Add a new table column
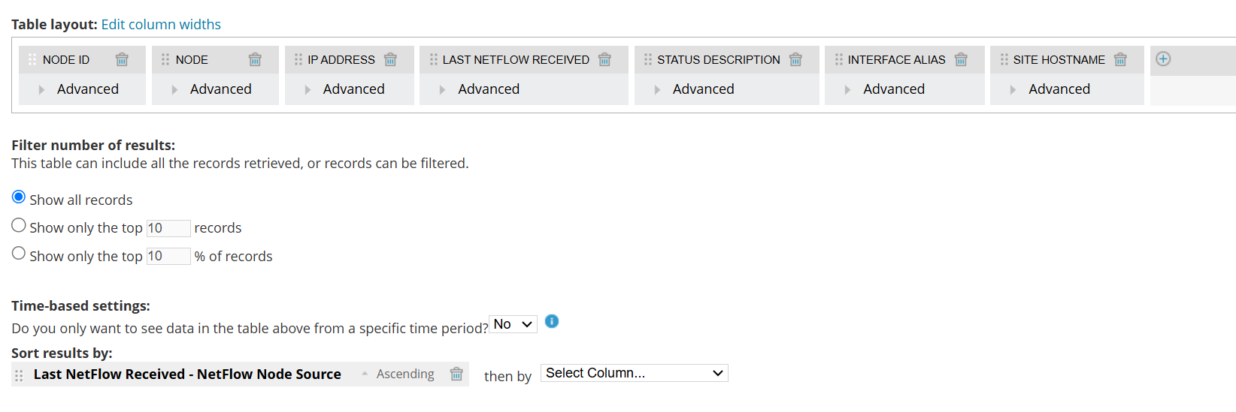The width and height of the screenshot is (1236, 412). pyautogui.click(x=1163, y=59)
